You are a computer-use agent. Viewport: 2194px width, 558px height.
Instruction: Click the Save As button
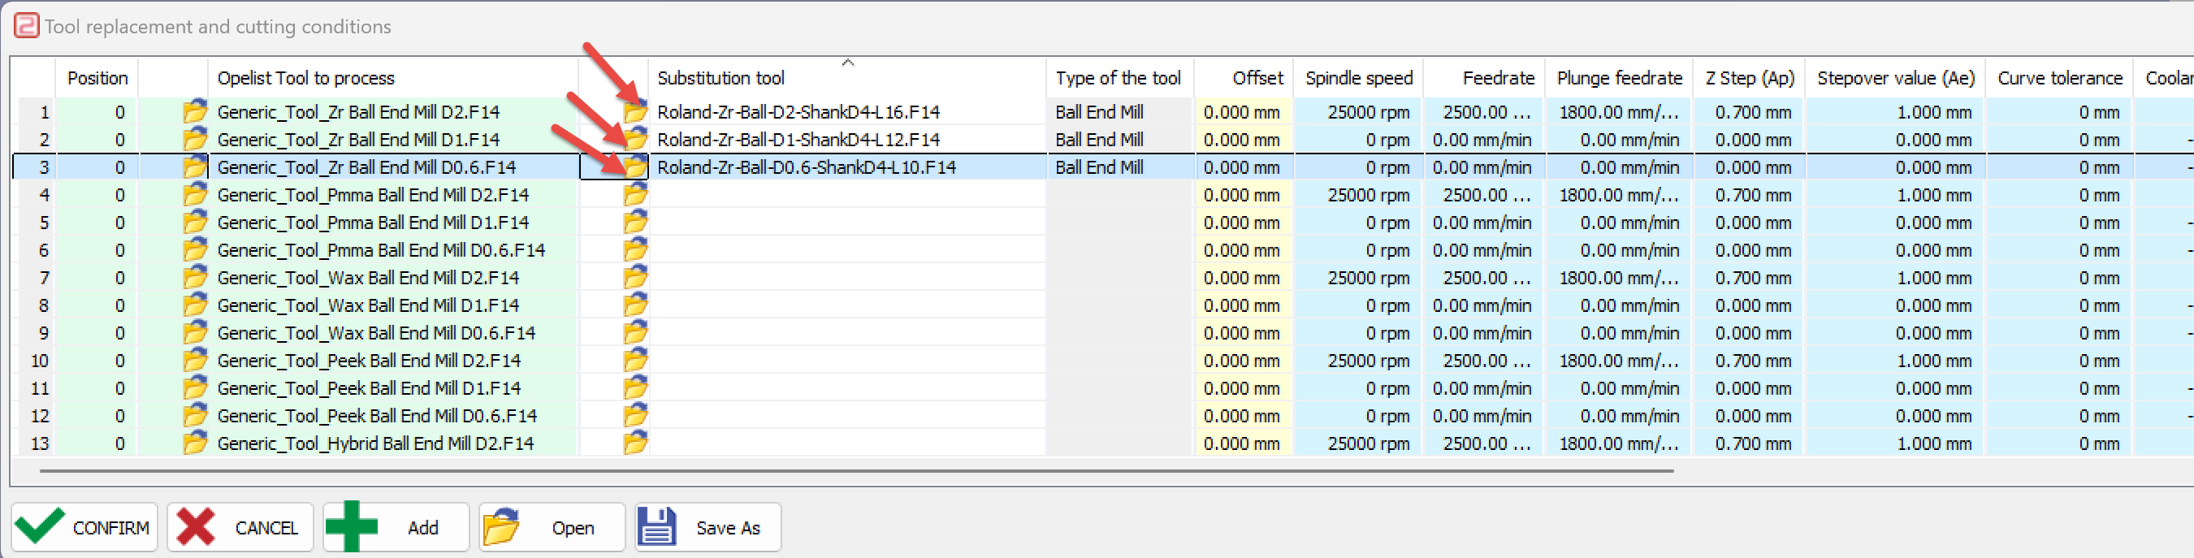[708, 527]
